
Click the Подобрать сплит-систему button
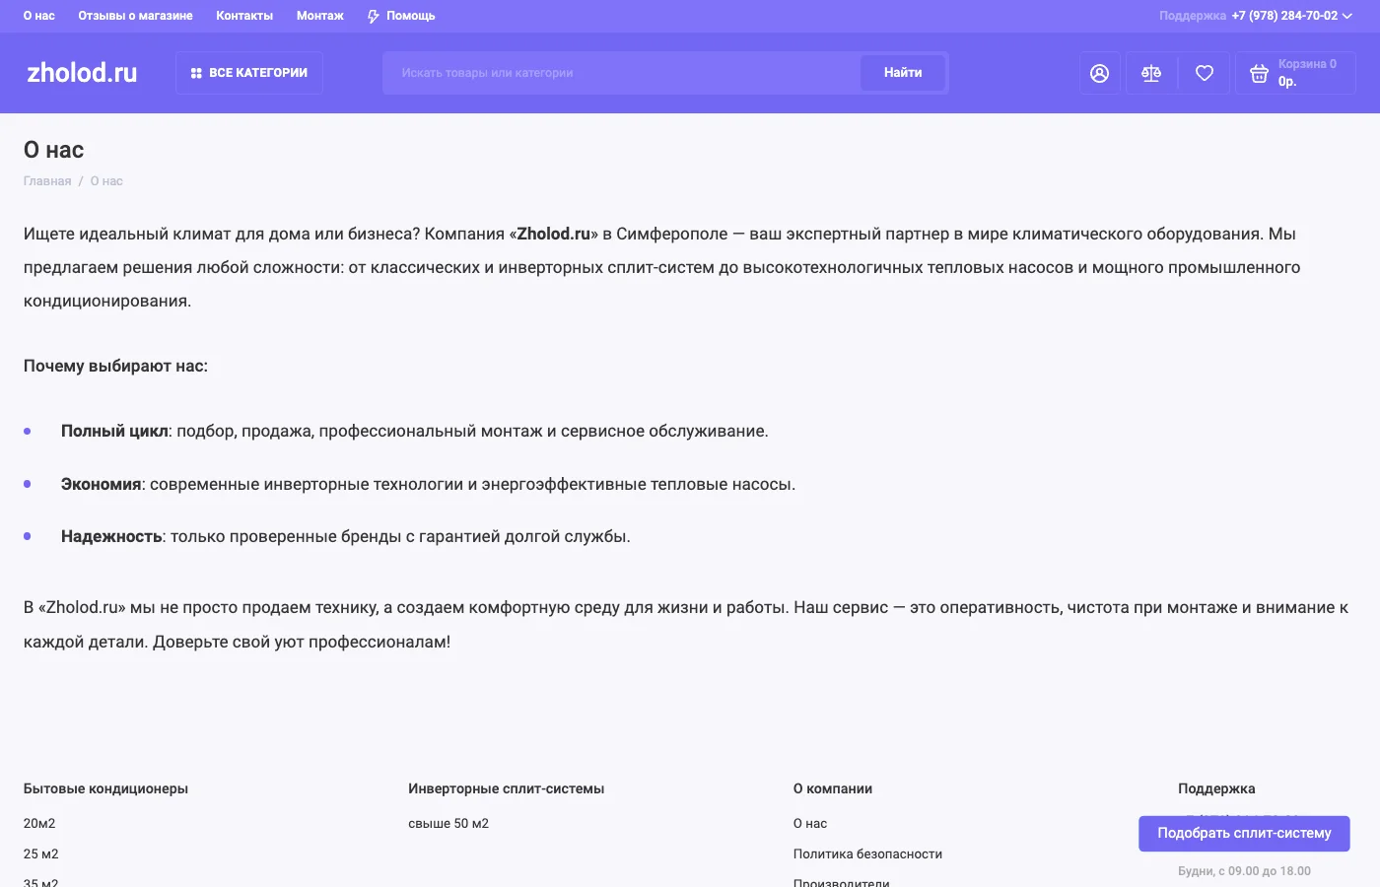pos(1244,834)
